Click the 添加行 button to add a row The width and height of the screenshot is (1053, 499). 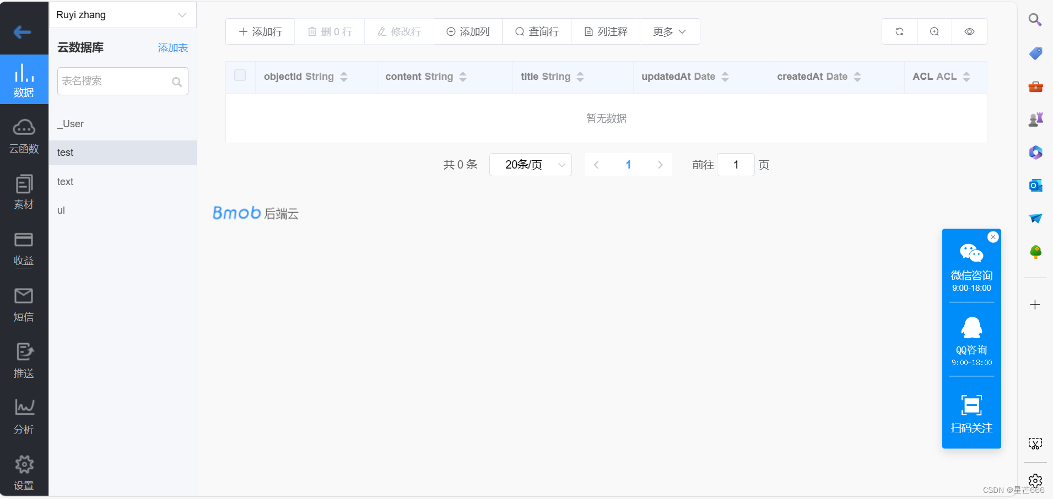click(260, 31)
